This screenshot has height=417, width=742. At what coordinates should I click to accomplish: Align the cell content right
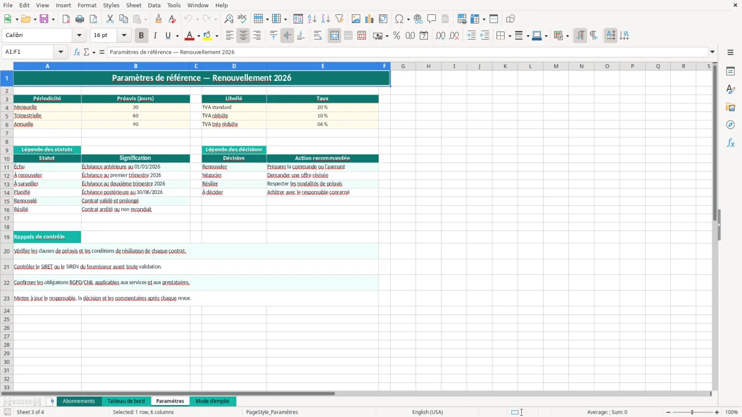coord(257,36)
